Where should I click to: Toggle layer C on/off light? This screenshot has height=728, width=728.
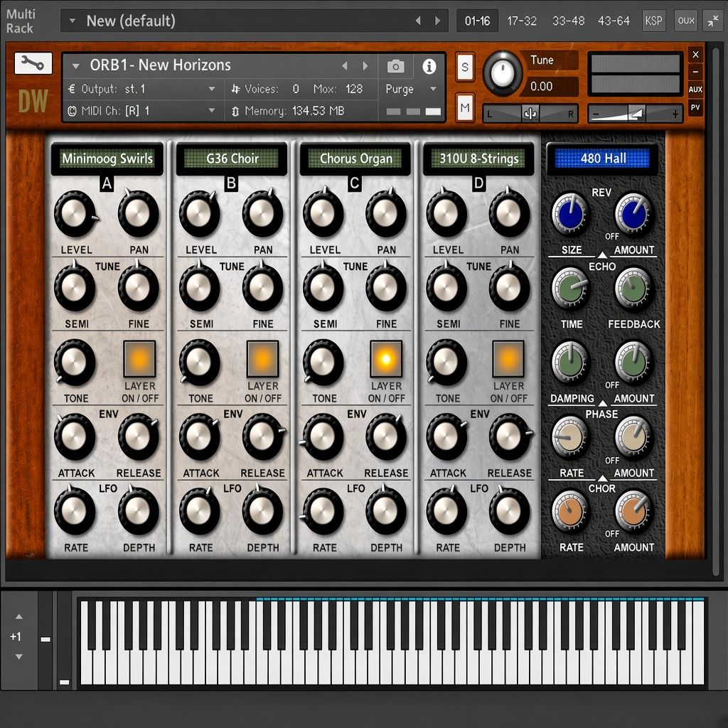click(386, 359)
